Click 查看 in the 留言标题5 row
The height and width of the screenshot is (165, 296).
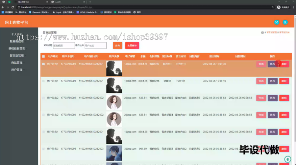point(261,98)
